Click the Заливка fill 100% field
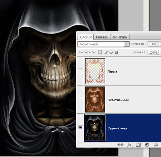Viewport: 161px width, 157px height. tap(153, 53)
